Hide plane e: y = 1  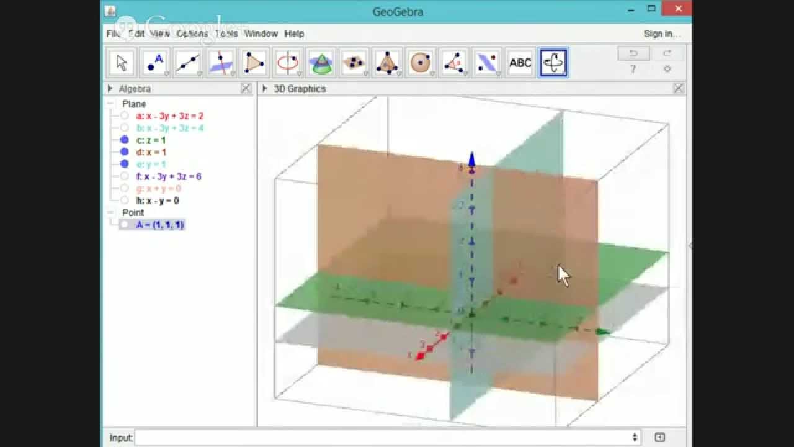pyautogui.click(x=125, y=164)
